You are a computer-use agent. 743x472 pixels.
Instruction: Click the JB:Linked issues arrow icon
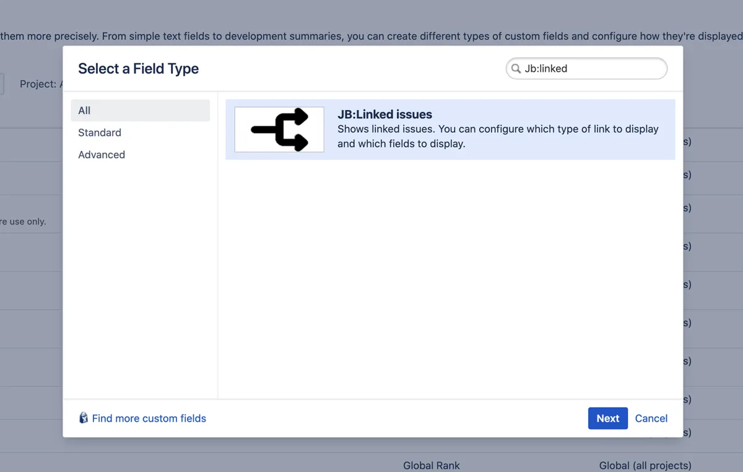tap(279, 129)
